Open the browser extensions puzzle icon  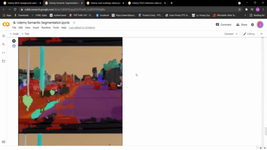pyautogui.click(x=246, y=9)
